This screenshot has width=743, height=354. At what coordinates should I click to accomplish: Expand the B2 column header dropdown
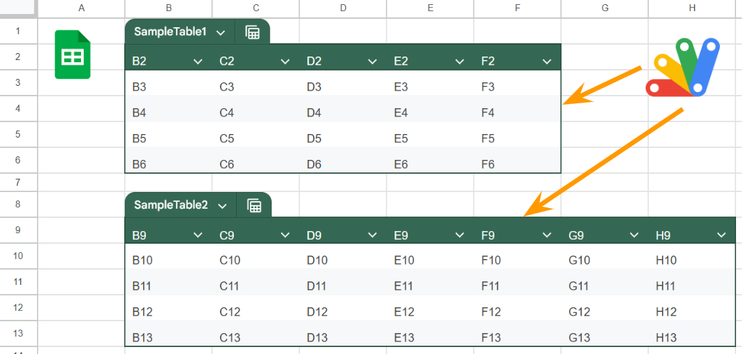[198, 61]
